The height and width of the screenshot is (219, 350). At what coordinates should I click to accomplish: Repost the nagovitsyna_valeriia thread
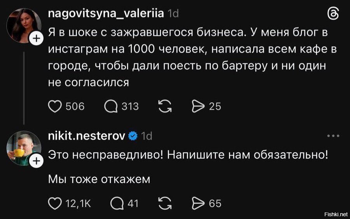click(165, 106)
